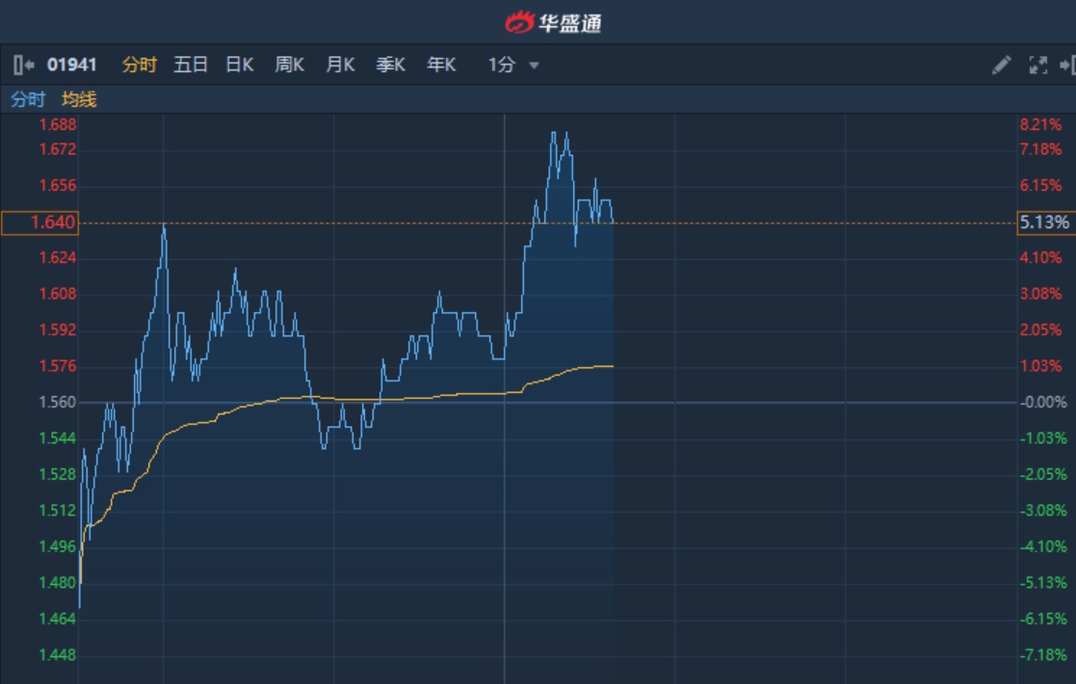The width and height of the screenshot is (1076, 684).
Task: Toggle the blue 分时 price line legend
Action: [x=28, y=99]
